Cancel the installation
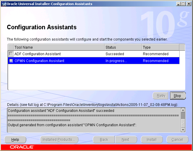The image size is (193, 151). coord(177,140)
